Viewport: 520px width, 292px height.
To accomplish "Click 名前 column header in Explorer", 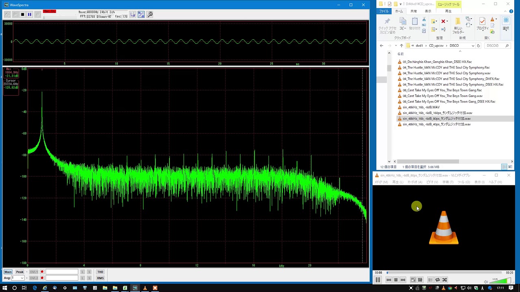I will [401, 54].
